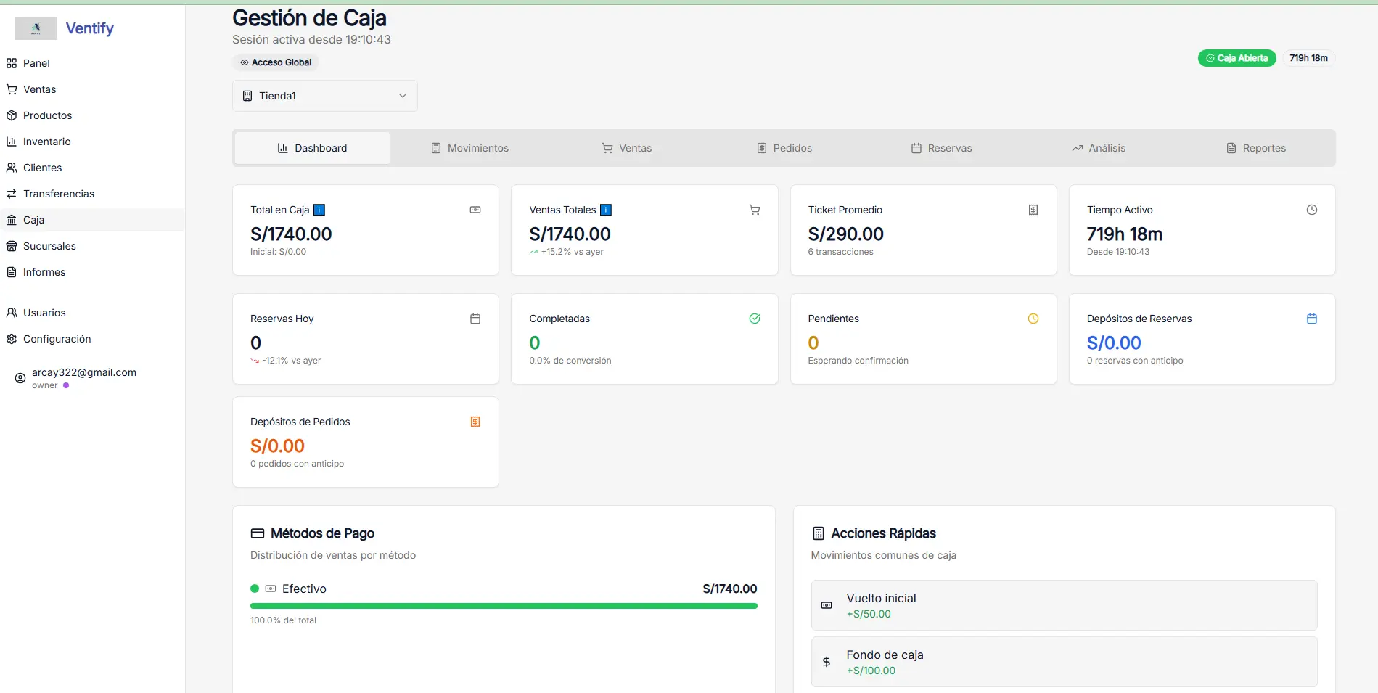Click the calendar icon in Depósitos de Reservas
Screen dimensions: 1378x693
tap(1311, 319)
